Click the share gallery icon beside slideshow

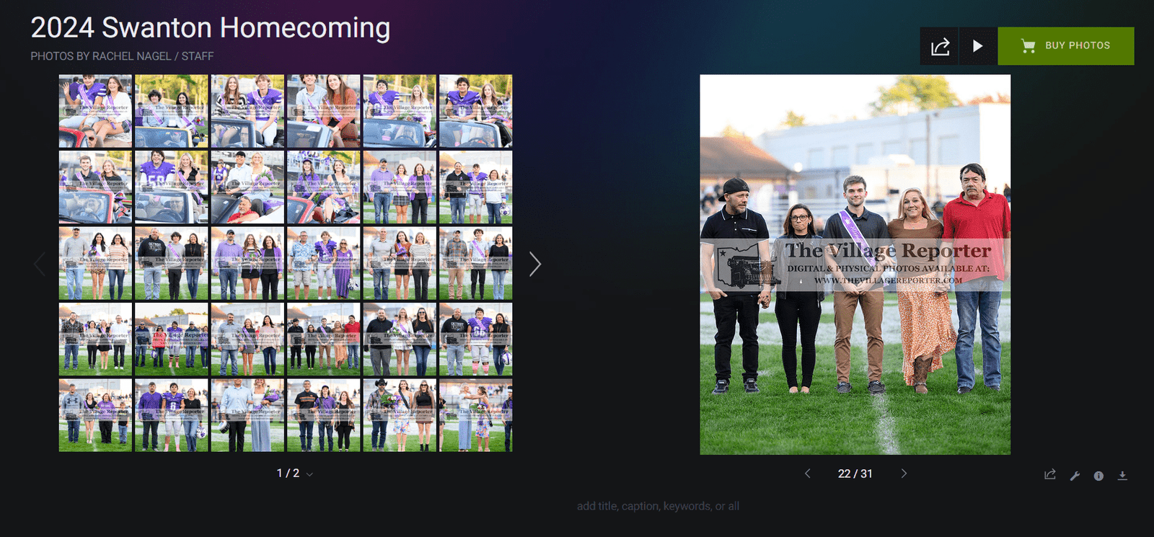(x=939, y=46)
